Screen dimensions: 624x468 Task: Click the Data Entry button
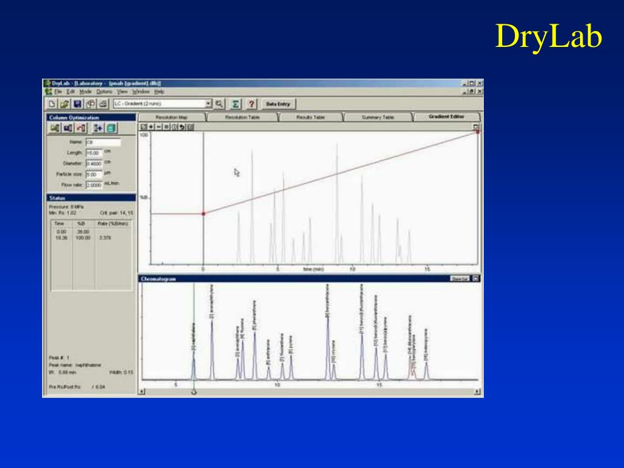[278, 104]
